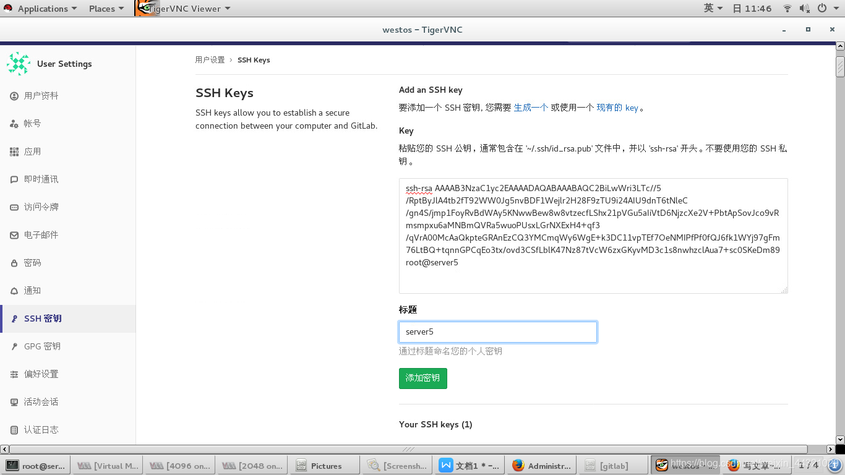The height and width of the screenshot is (475, 845).
Task: Open 访问令牌 access tokens page
Action: (x=68, y=207)
